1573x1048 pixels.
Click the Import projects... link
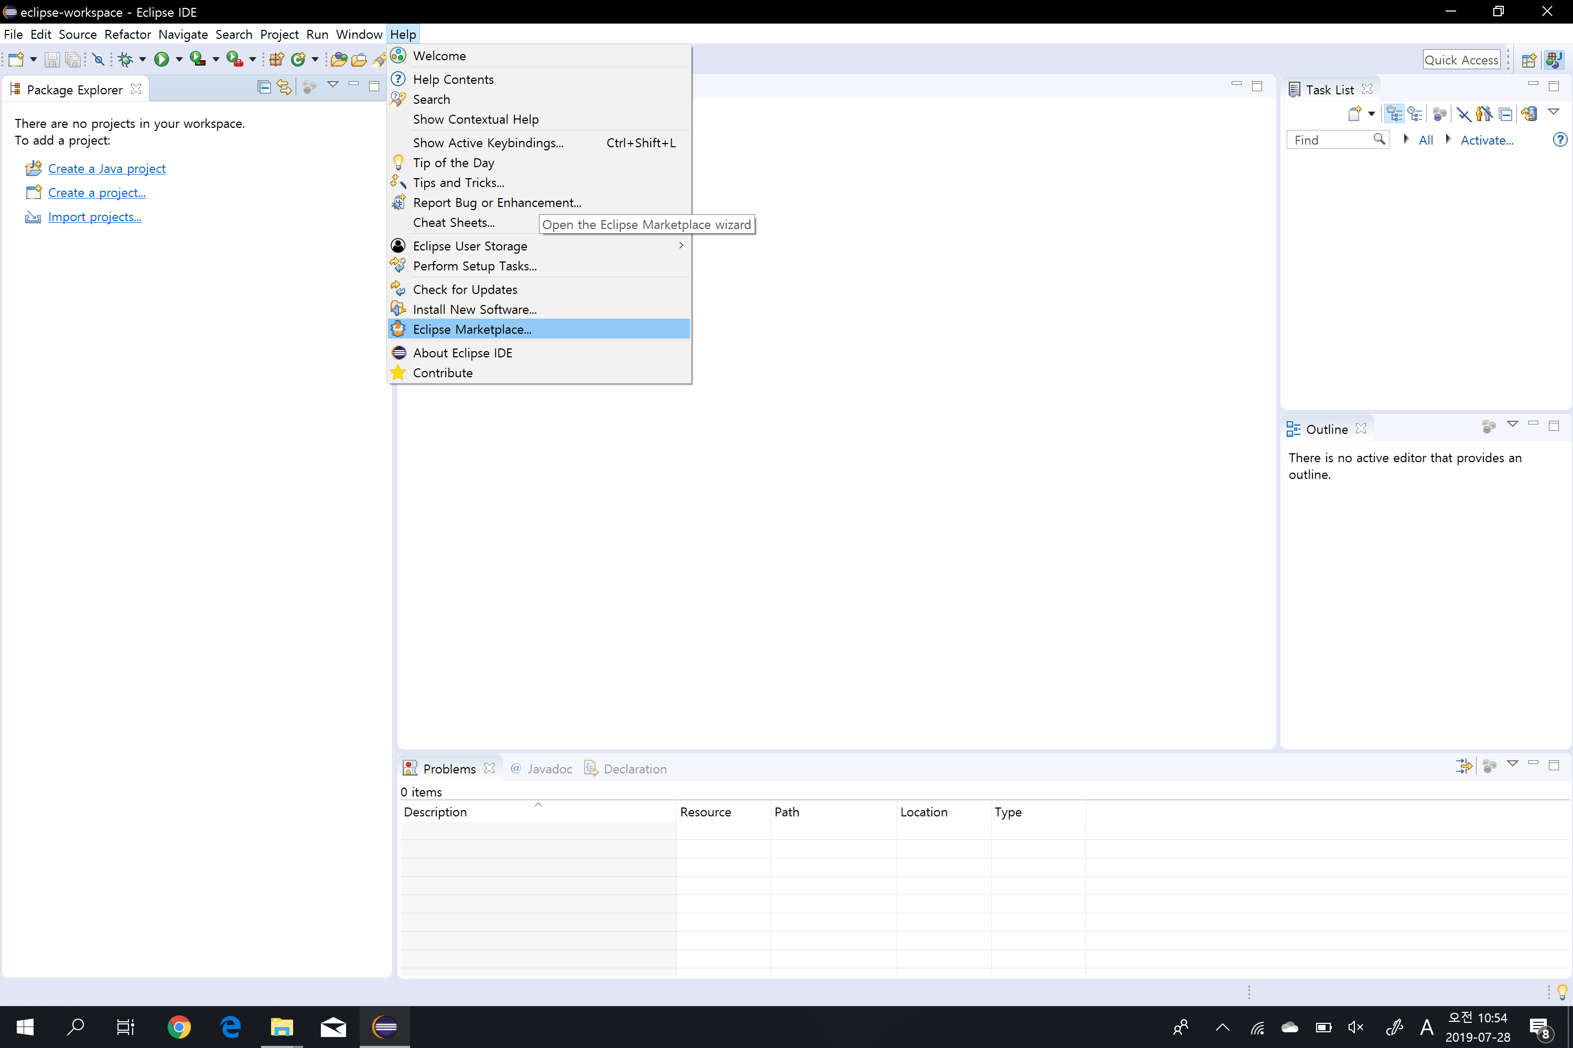coord(94,216)
